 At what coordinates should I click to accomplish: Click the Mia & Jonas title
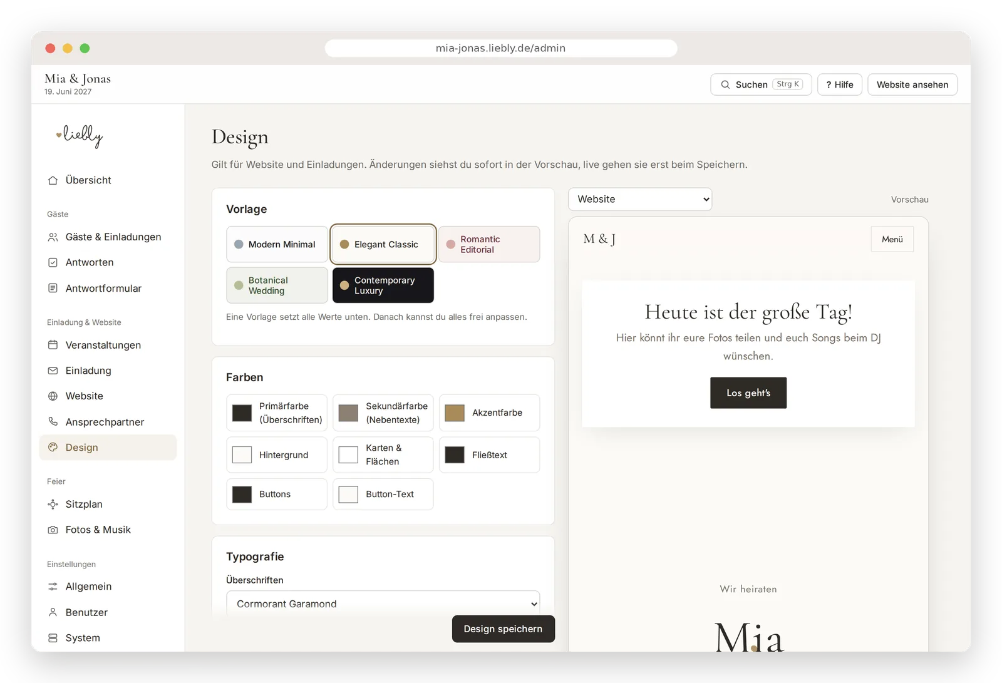pos(78,78)
